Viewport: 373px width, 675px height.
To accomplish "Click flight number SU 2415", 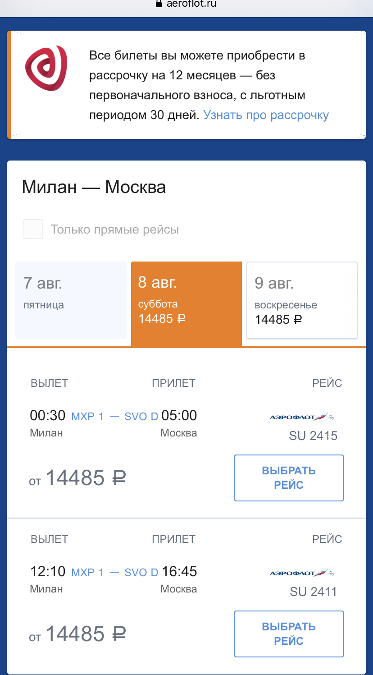I will pos(313,436).
